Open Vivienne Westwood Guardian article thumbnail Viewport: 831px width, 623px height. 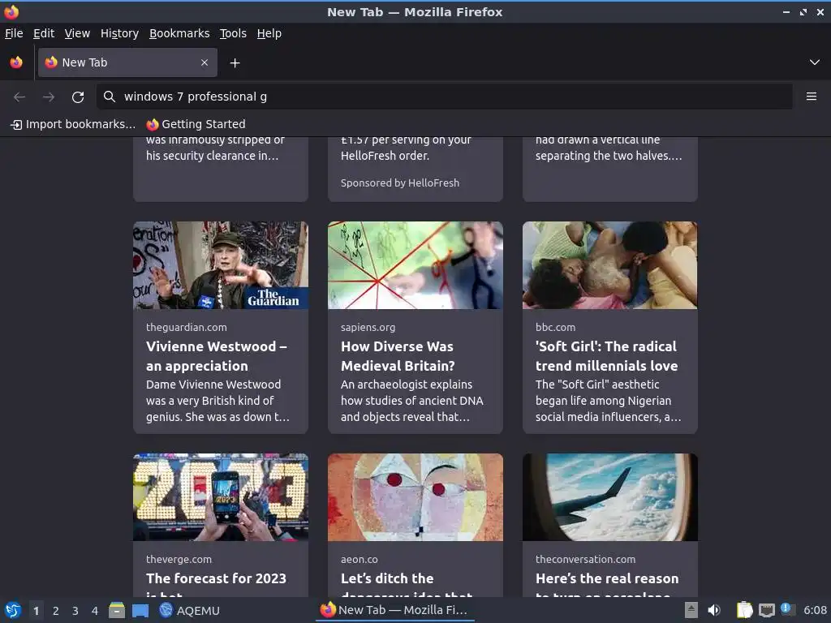[221, 265]
